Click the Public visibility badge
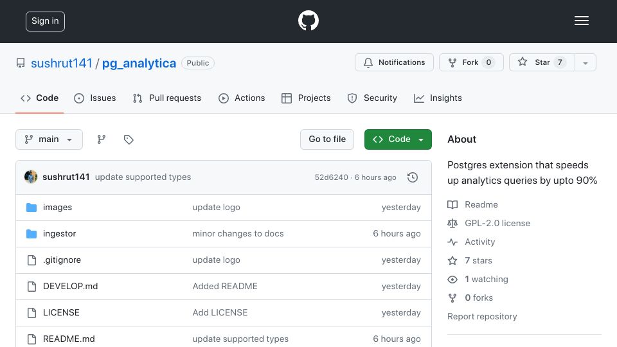This screenshot has height=347, width=617. click(198, 63)
